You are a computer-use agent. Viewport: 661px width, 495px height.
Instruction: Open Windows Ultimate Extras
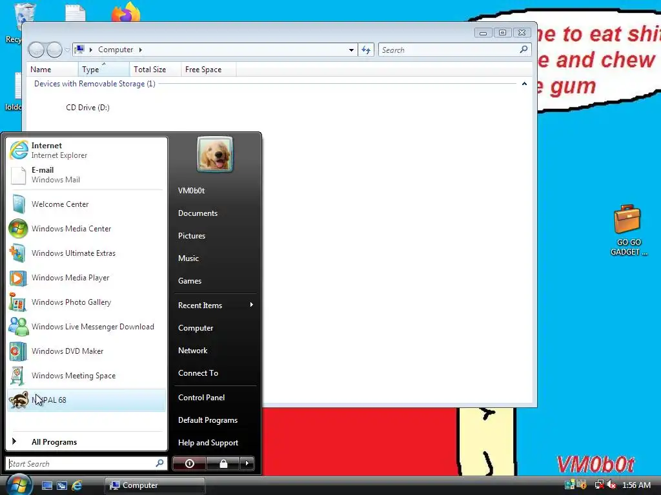(x=86, y=253)
